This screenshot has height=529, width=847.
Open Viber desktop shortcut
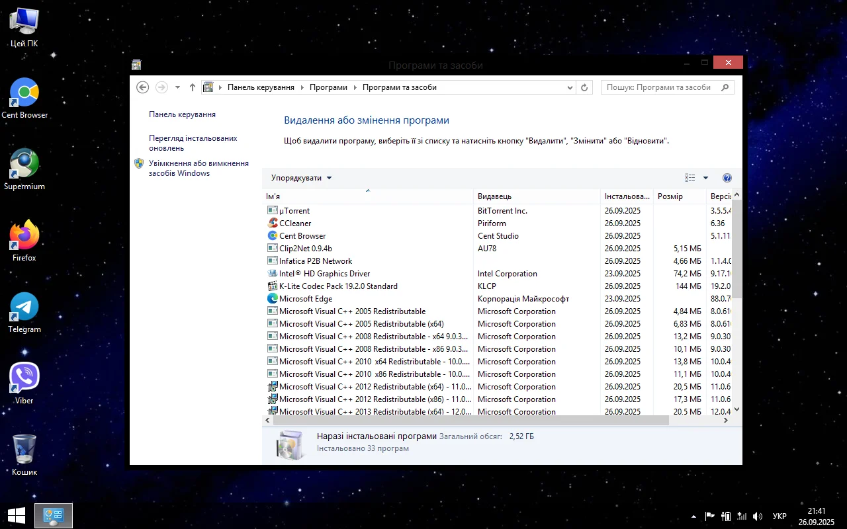[x=24, y=384]
